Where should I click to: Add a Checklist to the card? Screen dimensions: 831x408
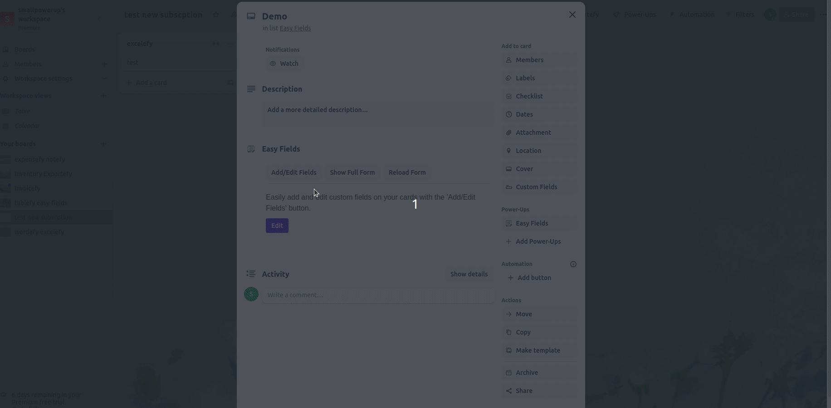click(529, 96)
